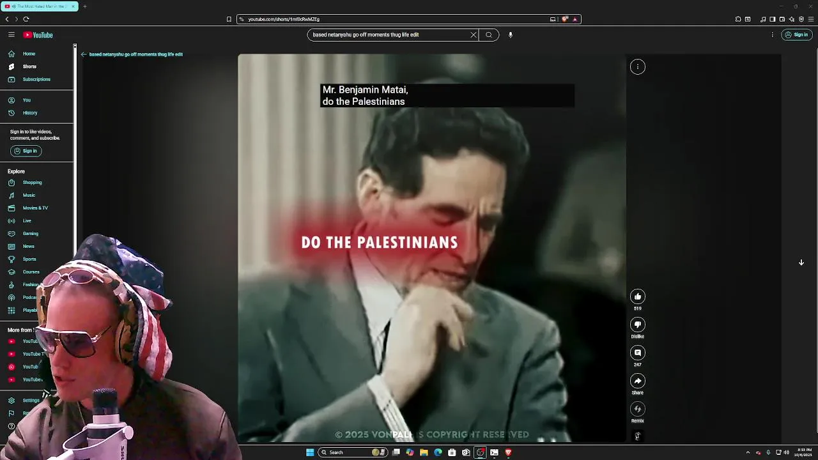
Task: Like this Short
Action: pyautogui.click(x=637, y=296)
